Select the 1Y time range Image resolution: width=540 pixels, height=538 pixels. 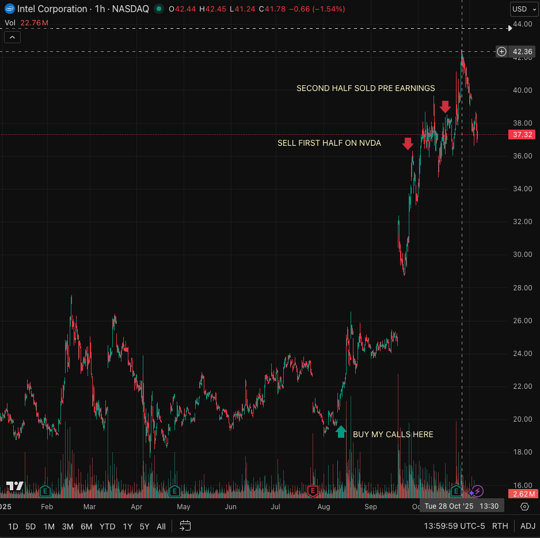pyautogui.click(x=127, y=526)
